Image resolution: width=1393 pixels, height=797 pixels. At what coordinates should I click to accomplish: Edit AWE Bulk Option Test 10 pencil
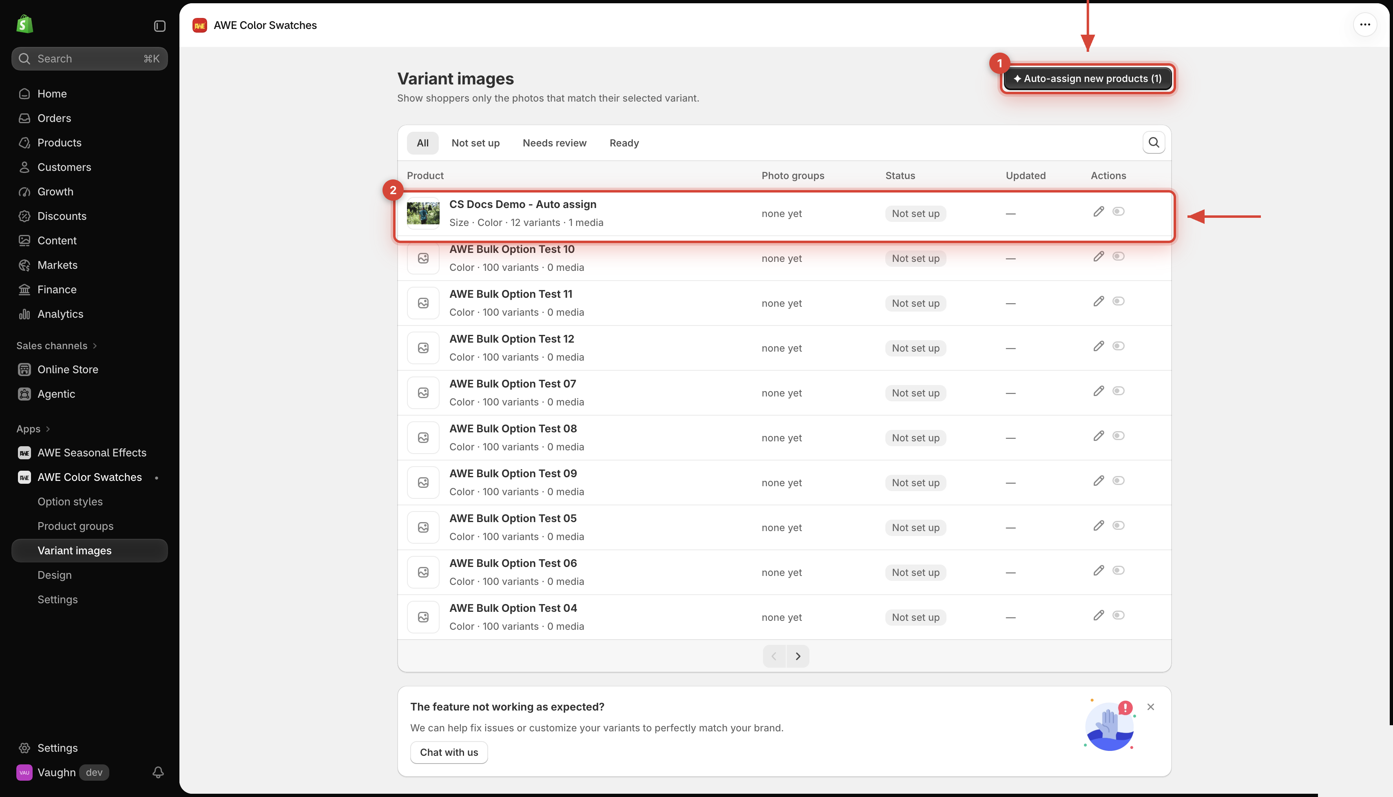coord(1098,256)
